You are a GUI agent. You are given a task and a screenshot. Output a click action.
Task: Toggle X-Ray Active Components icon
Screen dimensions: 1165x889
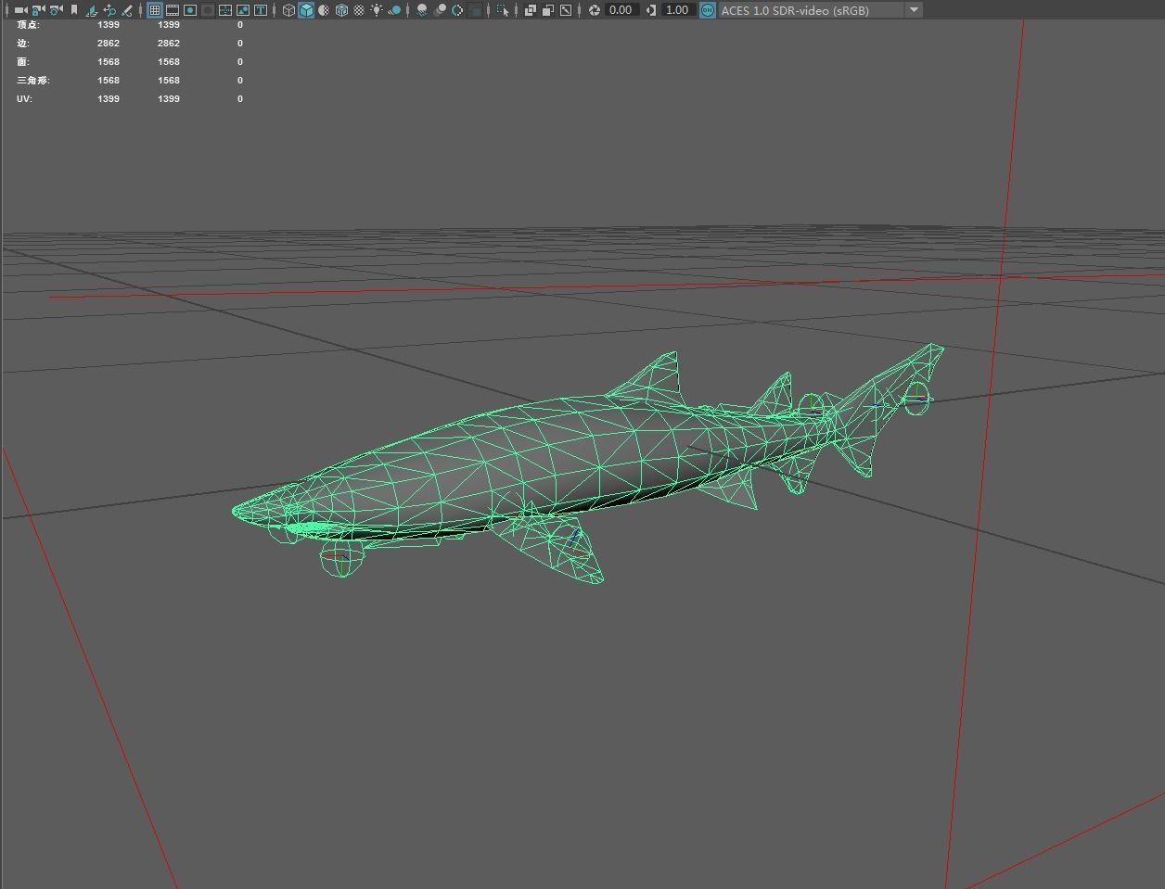point(548,10)
